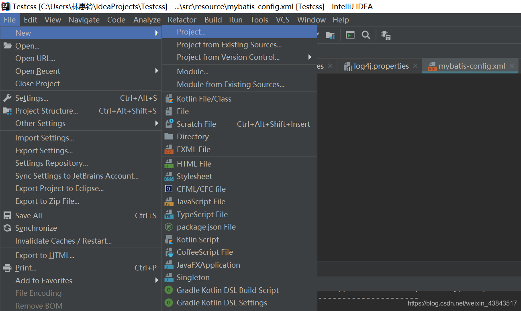
Task: Open the Tools menu
Action: 259,20
